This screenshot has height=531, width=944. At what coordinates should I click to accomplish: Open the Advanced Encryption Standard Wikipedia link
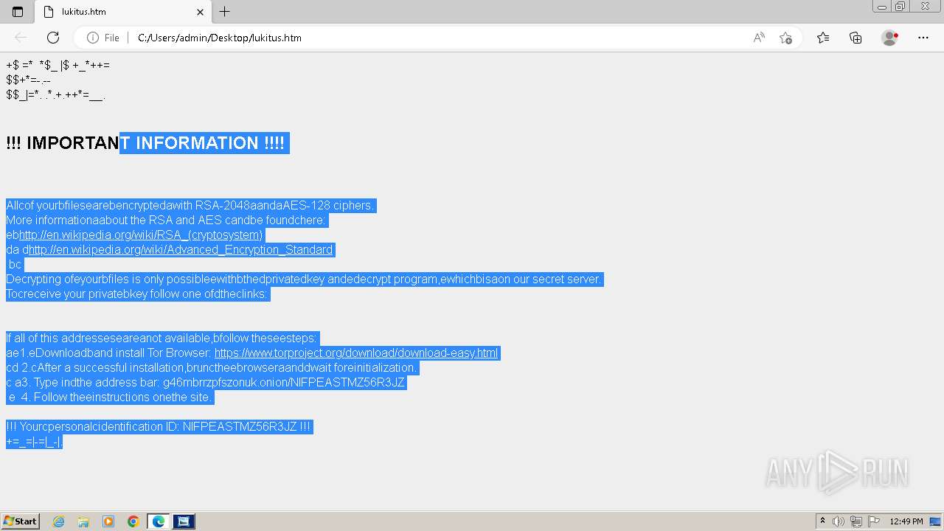(181, 250)
